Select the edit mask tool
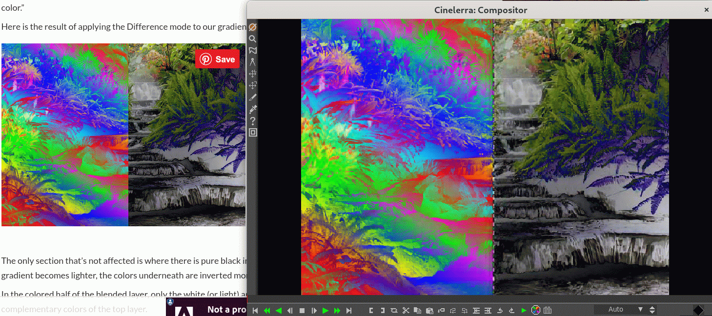The height and width of the screenshot is (316, 712). 252,50
